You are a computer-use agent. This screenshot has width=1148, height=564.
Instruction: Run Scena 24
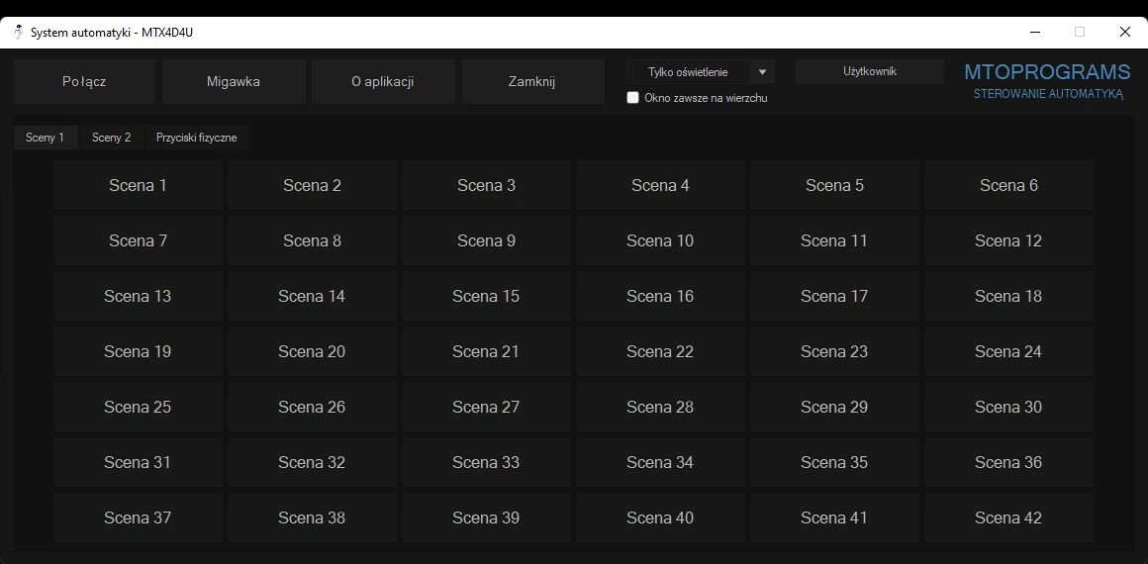tap(1009, 351)
